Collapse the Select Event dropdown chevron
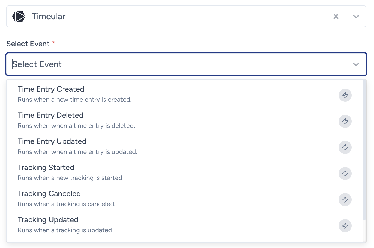Viewport: 374px width, 248px height. click(356, 64)
